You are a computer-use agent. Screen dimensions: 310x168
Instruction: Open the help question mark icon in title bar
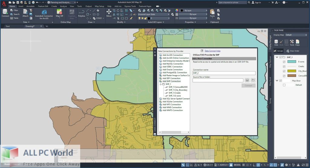click(284, 2)
